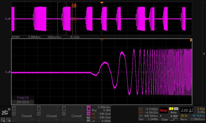Click the trigger coupling icon next to source badge
Viewport: 206px width, 123px height.
[x=176, y=109]
